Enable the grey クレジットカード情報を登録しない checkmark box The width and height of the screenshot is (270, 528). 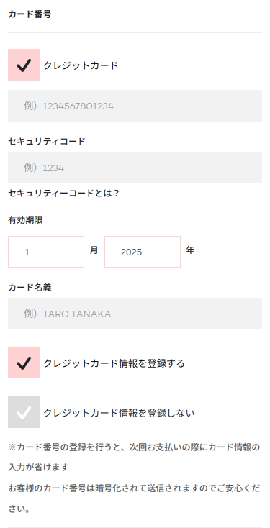[24, 412]
